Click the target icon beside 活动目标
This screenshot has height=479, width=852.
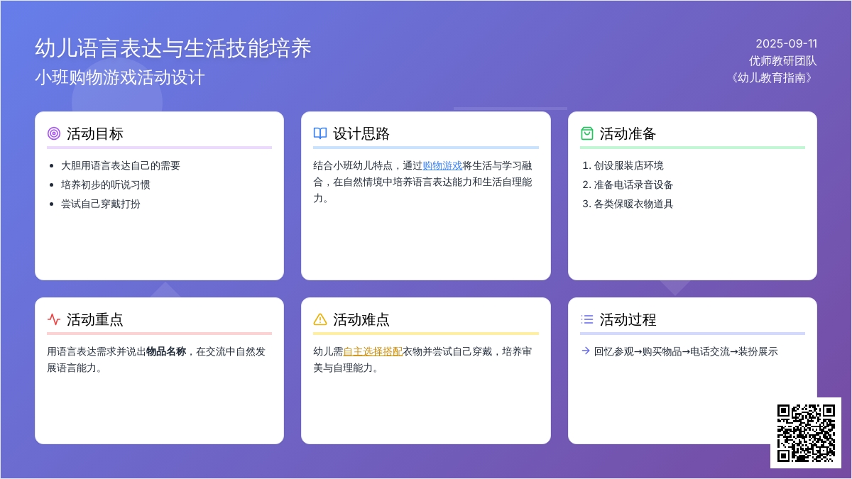point(54,133)
